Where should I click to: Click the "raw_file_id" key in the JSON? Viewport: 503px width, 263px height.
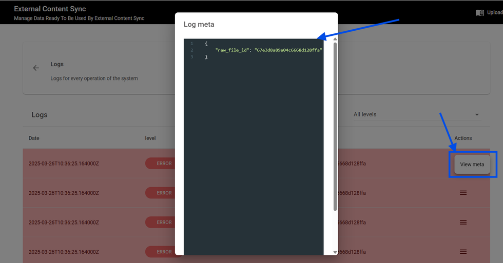point(233,50)
